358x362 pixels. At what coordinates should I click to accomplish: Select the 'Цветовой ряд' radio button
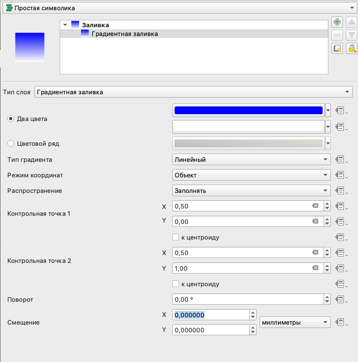[11, 143]
